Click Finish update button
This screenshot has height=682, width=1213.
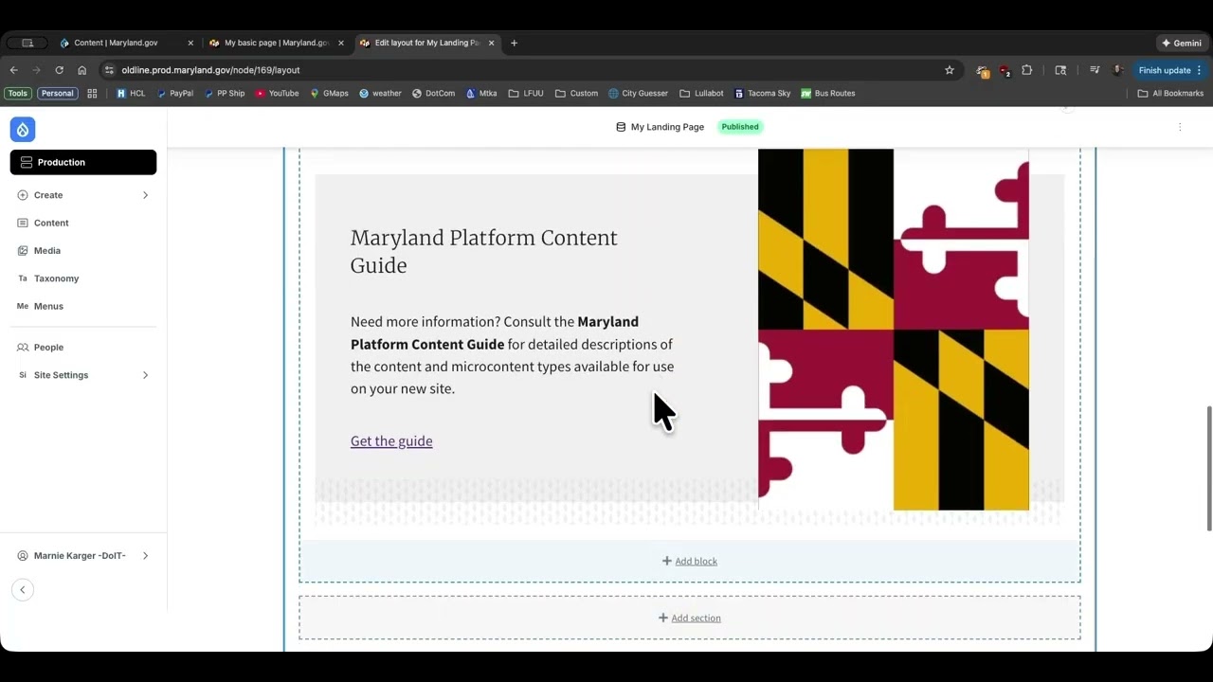point(1170,70)
